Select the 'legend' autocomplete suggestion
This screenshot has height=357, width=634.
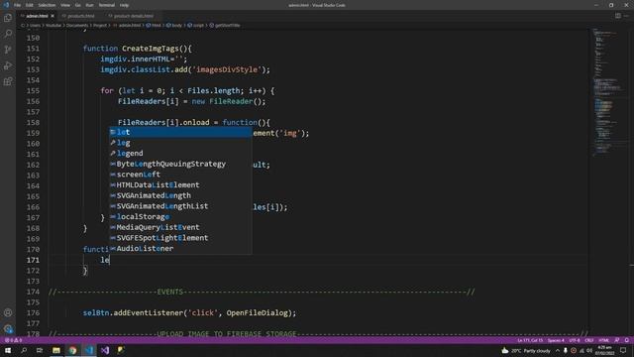(180, 153)
